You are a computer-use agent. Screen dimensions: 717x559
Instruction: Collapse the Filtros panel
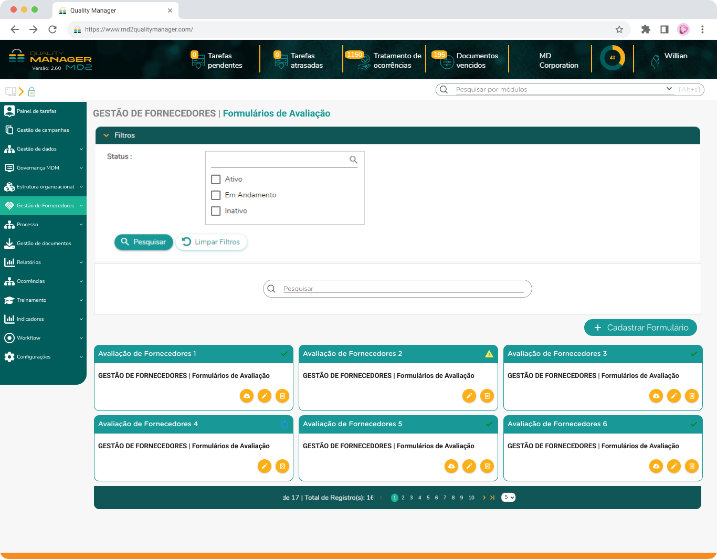tap(107, 135)
